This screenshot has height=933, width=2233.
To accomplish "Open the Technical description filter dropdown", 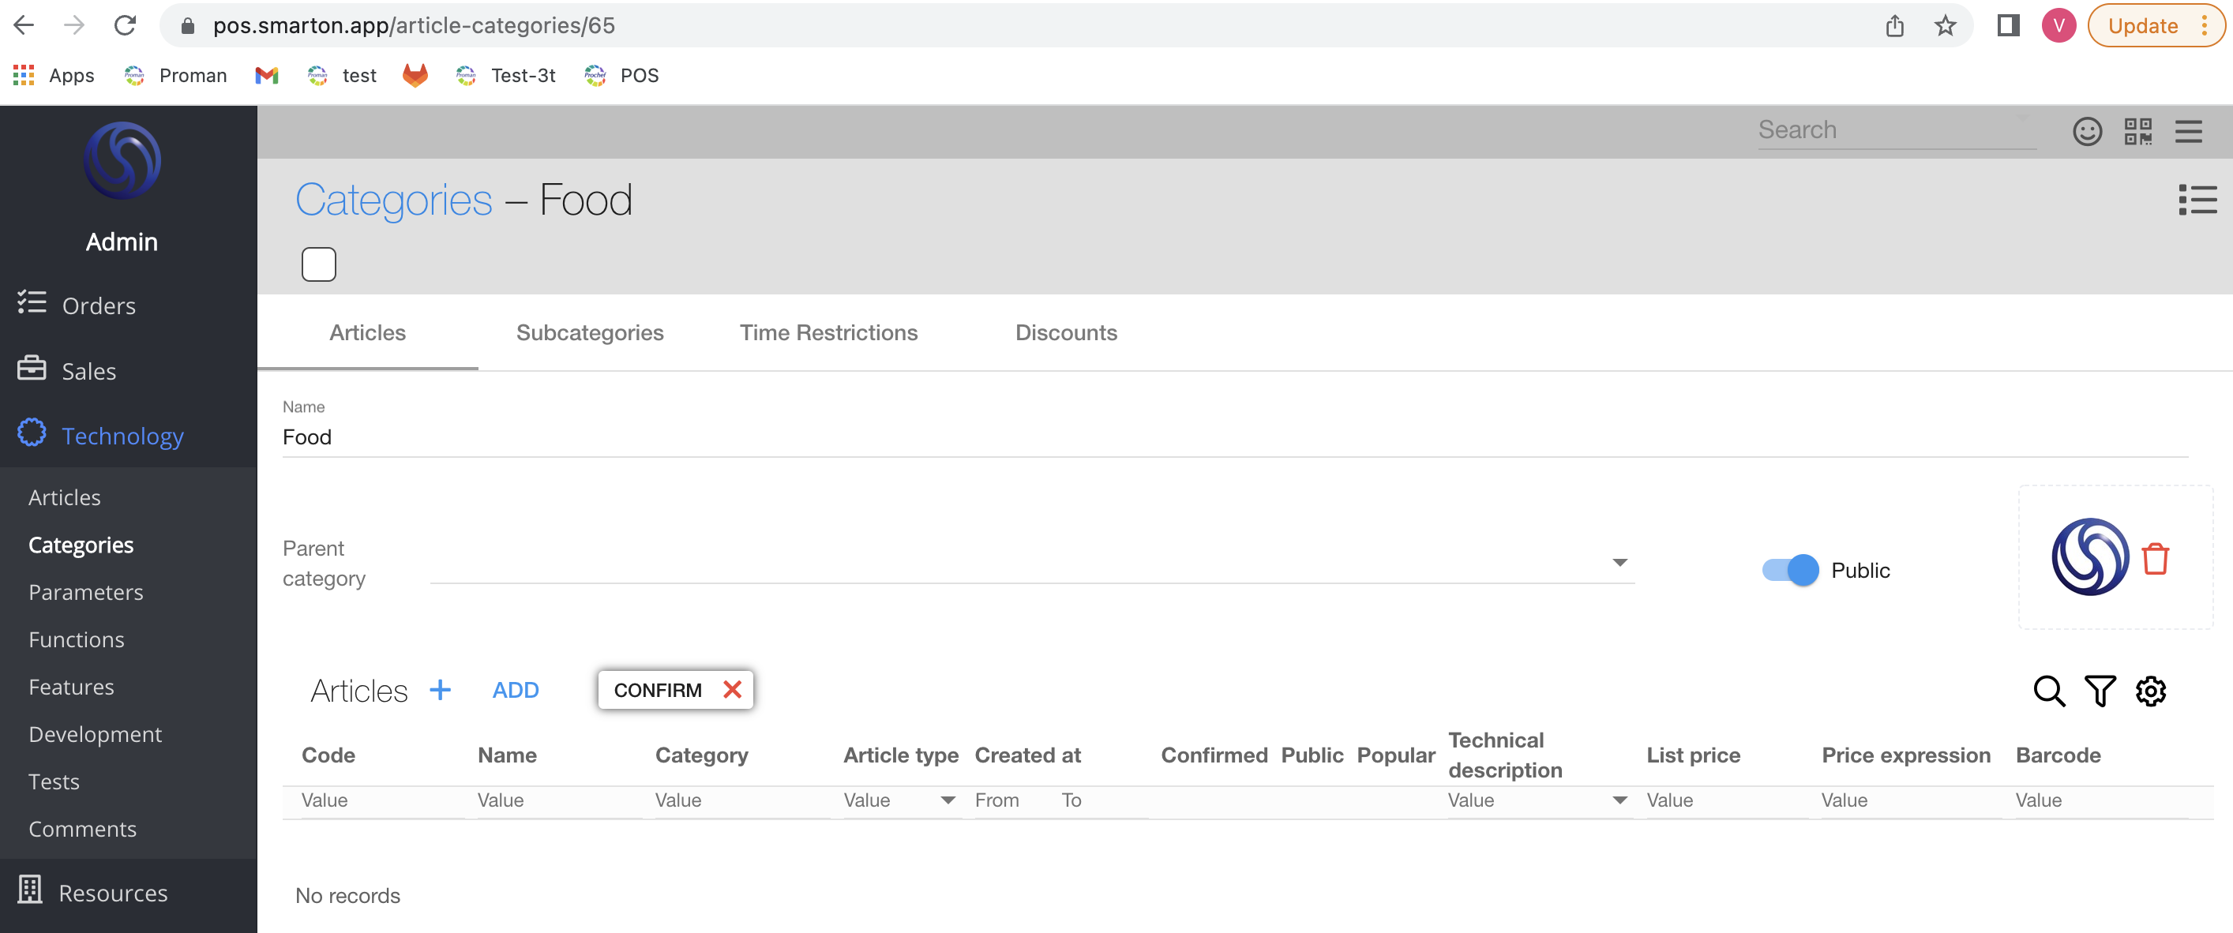I will (x=1619, y=800).
